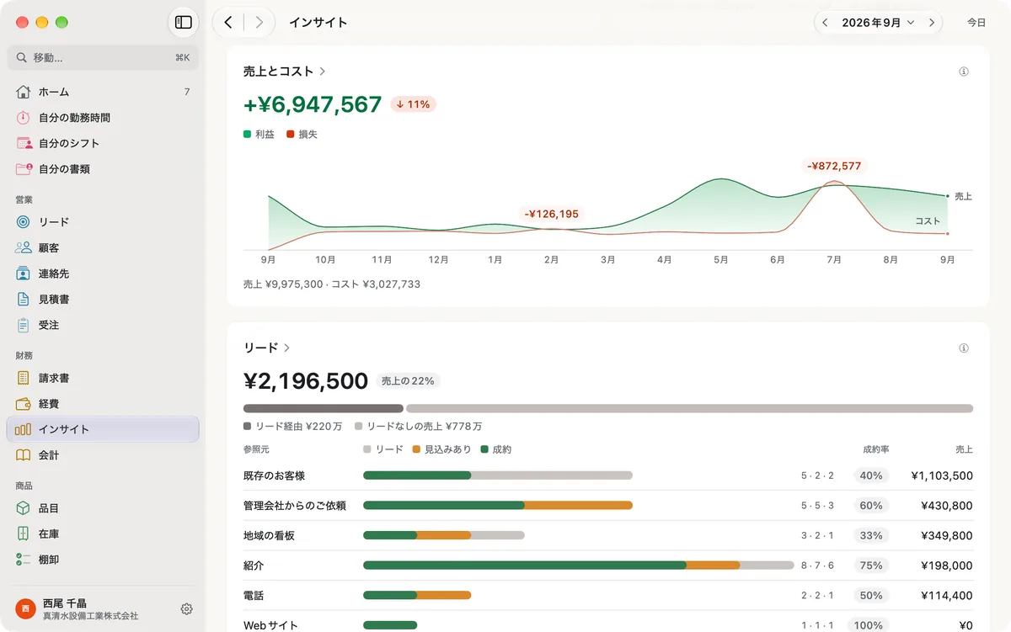The width and height of the screenshot is (1011, 632).
Task: Select 在庫 in the sidebar
Action: tap(103, 534)
